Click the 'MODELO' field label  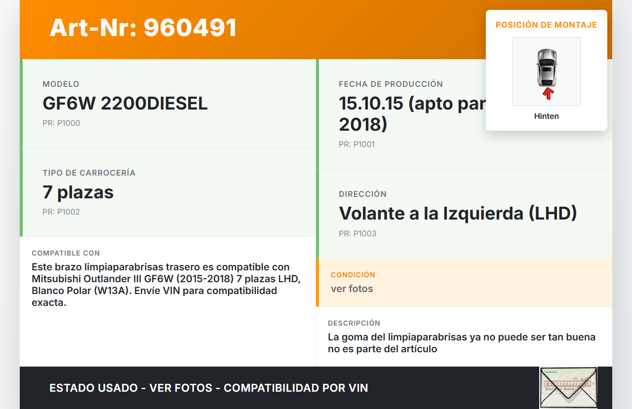pyautogui.click(x=61, y=84)
